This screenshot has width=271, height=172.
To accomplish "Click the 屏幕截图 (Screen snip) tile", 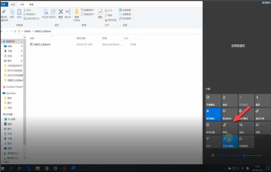I will 246,142.
